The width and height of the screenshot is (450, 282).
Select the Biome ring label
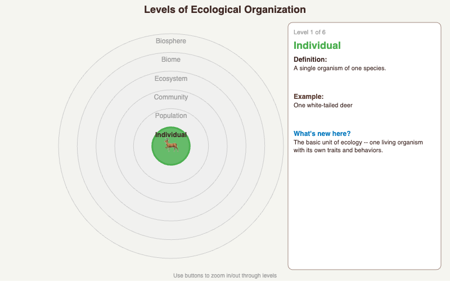pos(171,60)
